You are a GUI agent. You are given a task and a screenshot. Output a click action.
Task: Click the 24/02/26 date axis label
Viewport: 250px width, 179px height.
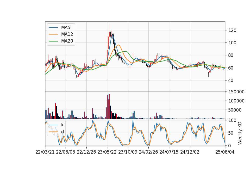(x=148, y=152)
